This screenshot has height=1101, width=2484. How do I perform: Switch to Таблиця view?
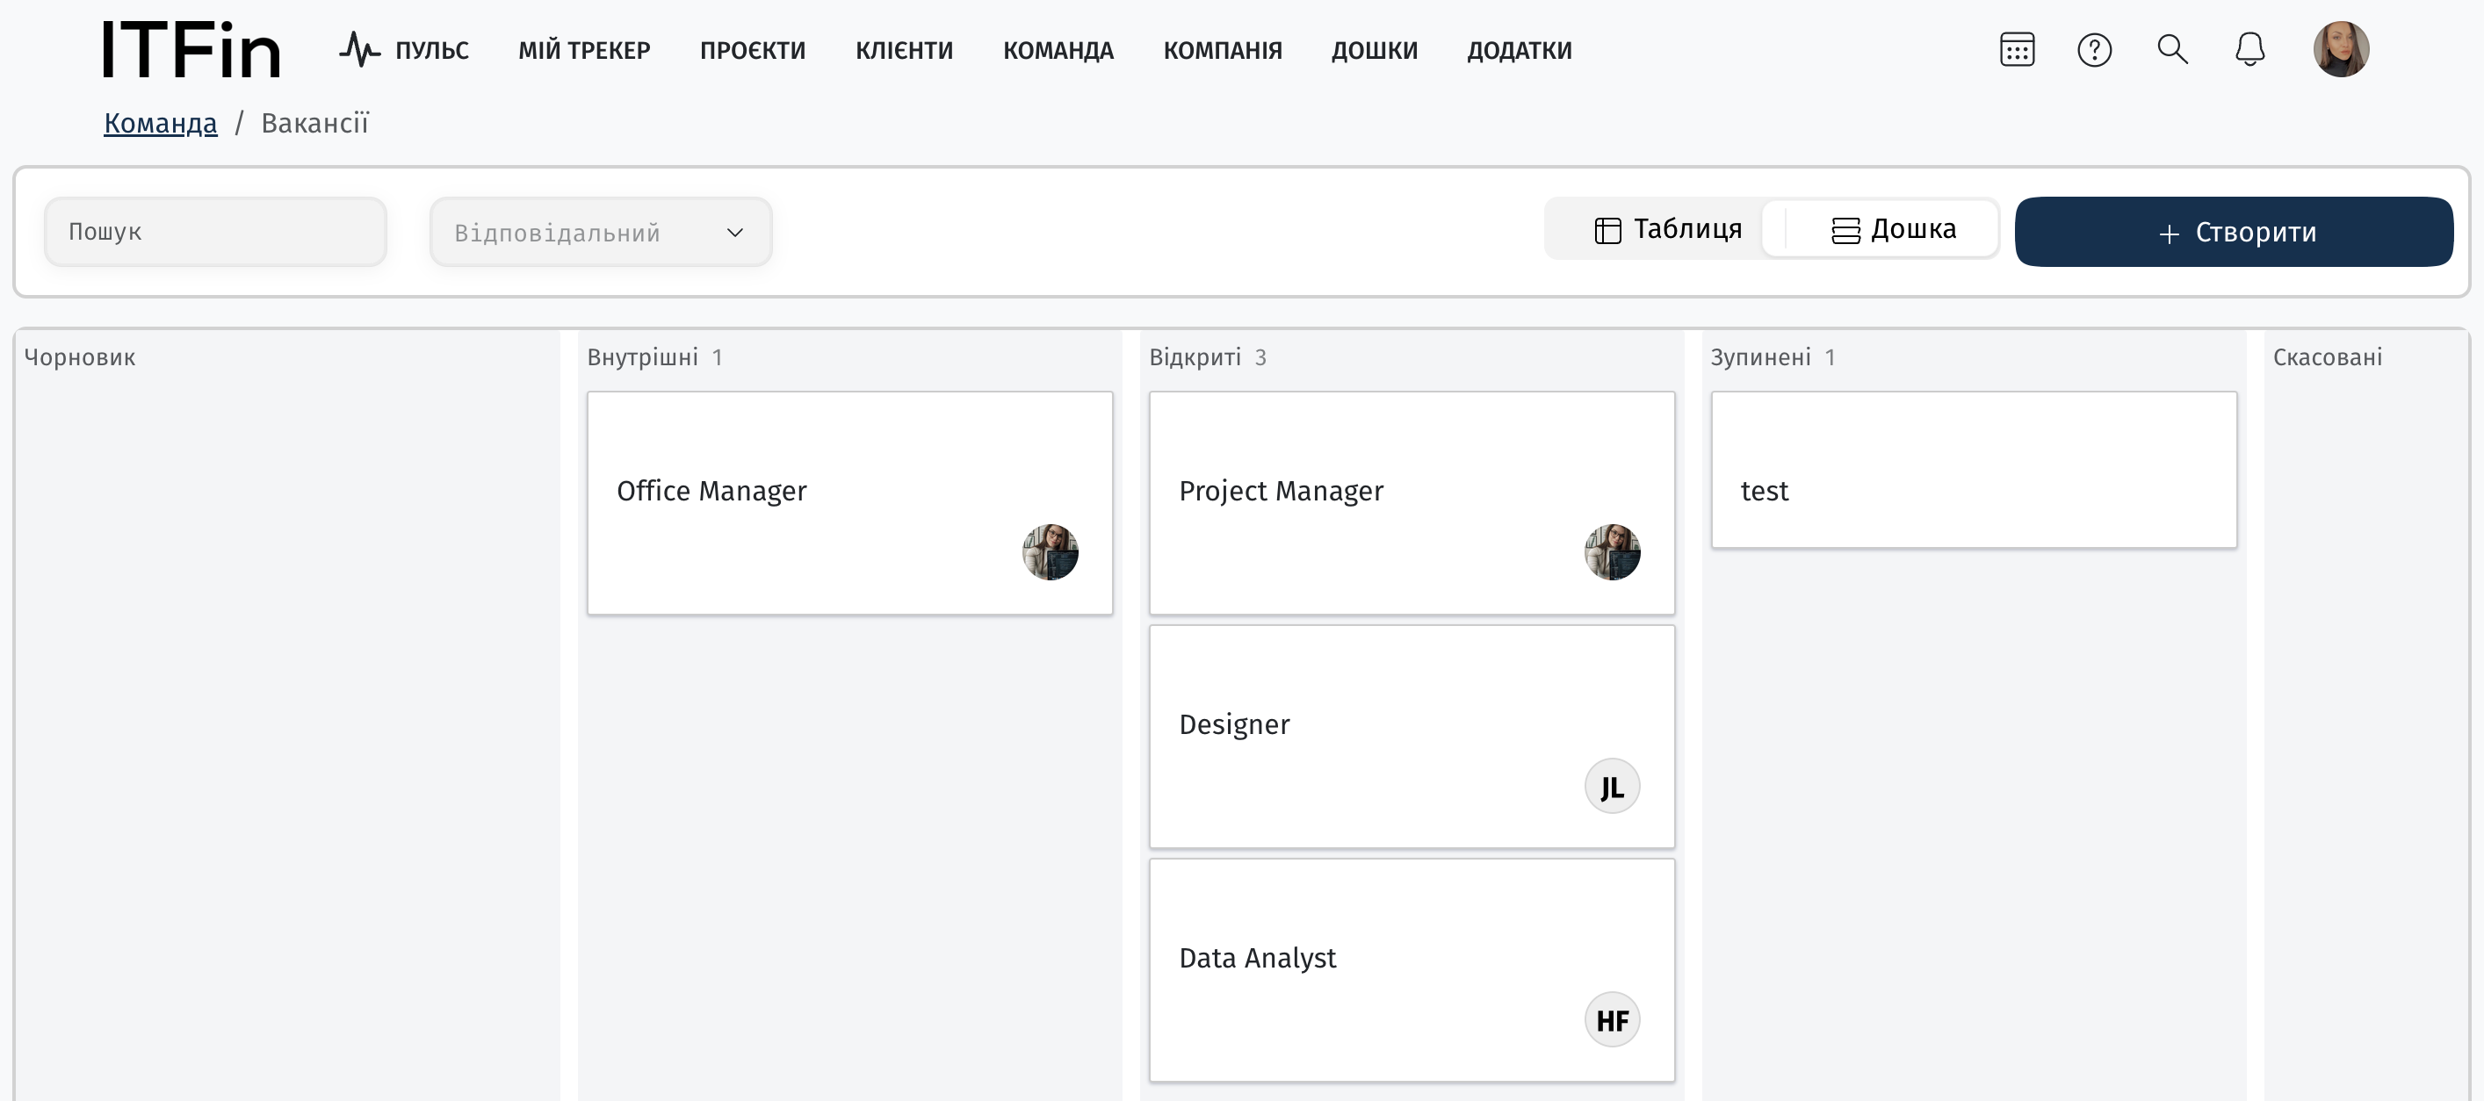tap(1668, 229)
